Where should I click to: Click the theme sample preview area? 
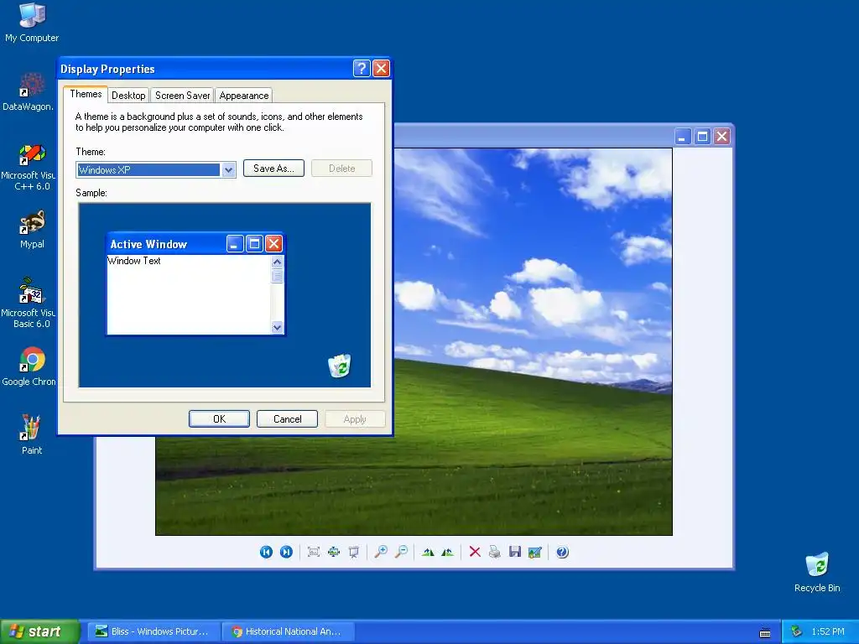click(225, 295)
